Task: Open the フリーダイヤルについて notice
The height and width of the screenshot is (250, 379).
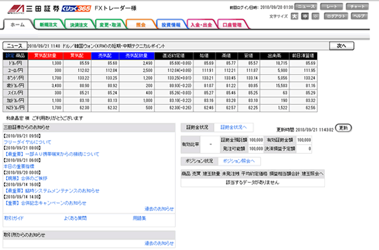Action: coord(27,142)
